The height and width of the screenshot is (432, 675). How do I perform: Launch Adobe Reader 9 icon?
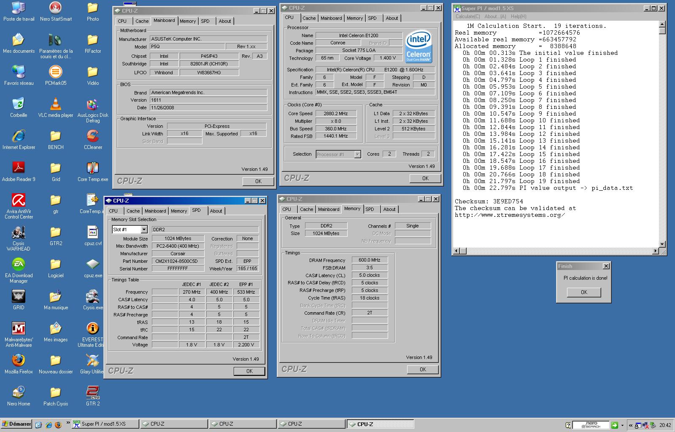19,172
